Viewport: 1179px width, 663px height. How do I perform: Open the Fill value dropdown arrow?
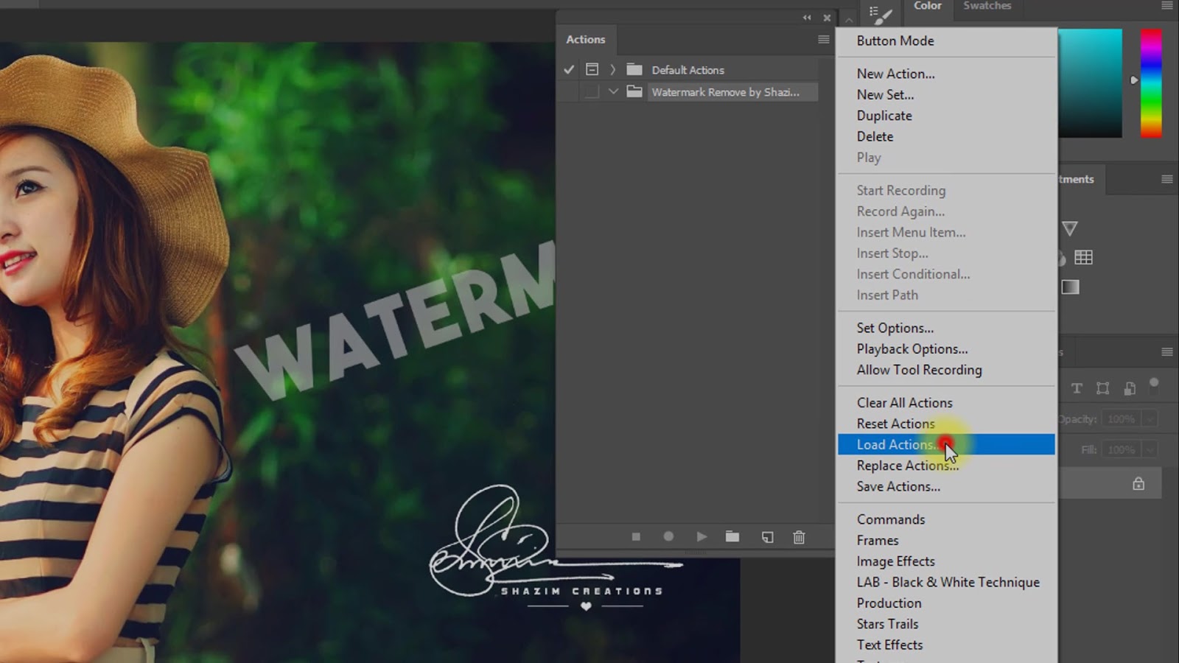(1150, 449)
